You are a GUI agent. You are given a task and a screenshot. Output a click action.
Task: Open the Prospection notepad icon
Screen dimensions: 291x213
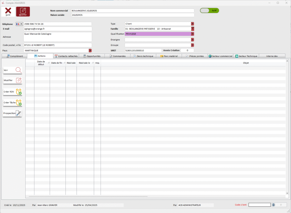(18, 113)
